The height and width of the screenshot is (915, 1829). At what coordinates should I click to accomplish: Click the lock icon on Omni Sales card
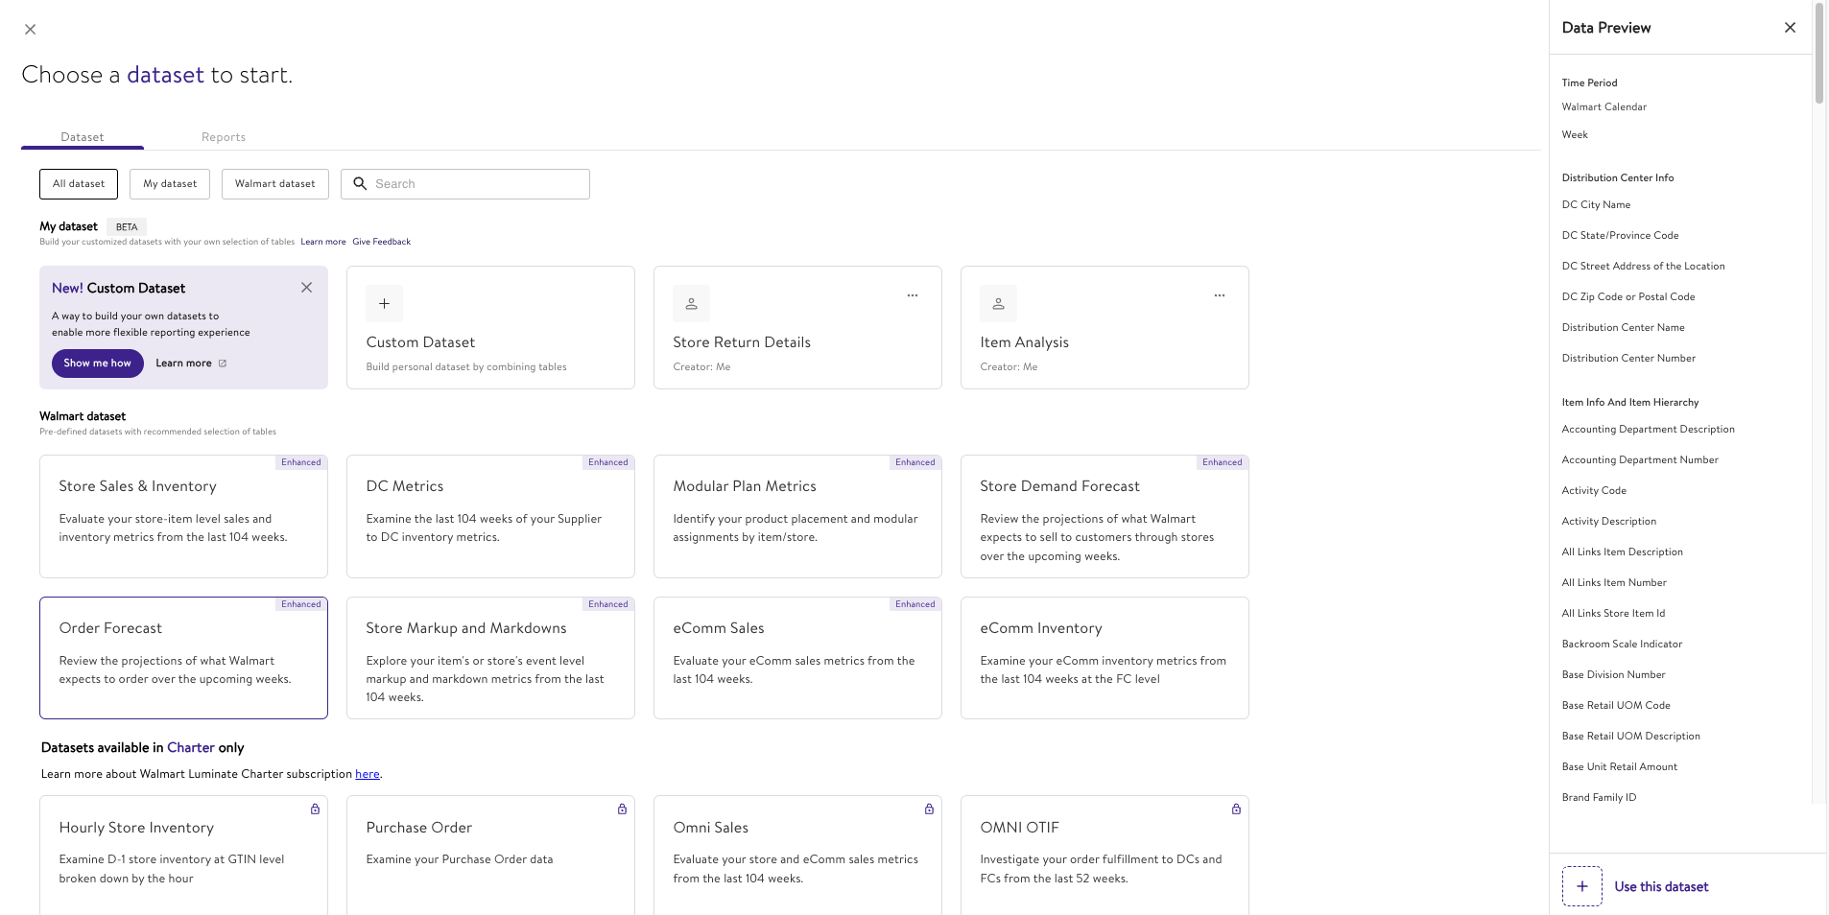tap(929, 809)
